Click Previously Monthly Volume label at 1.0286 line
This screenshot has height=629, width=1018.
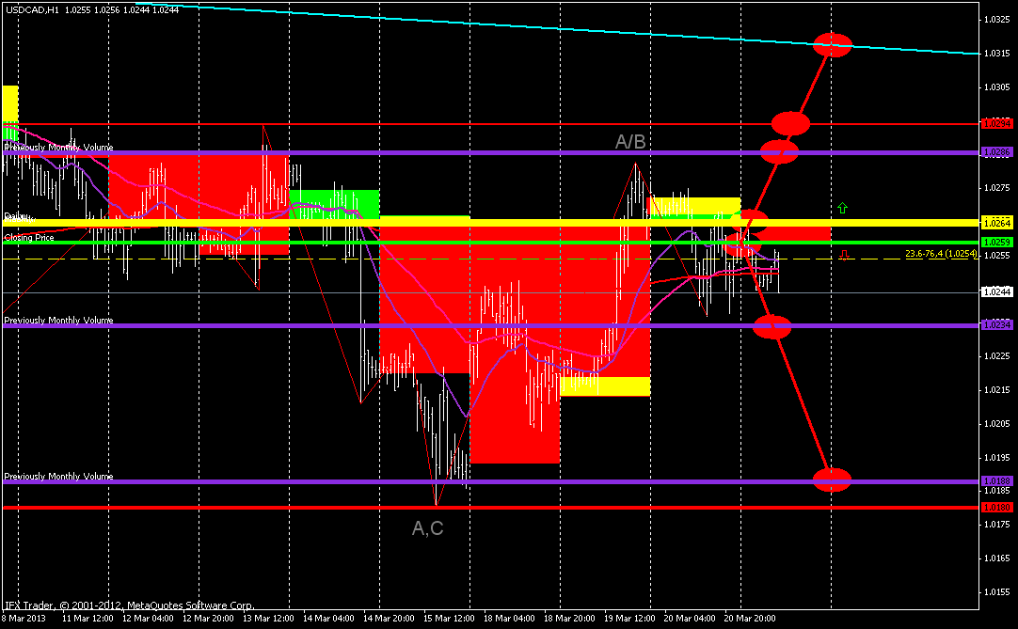(x=58, y=148)
